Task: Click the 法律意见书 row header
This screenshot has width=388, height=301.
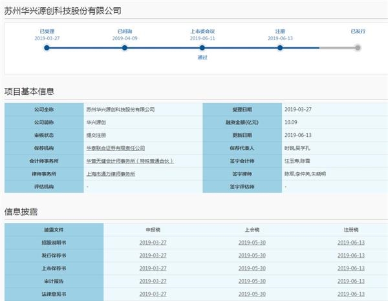Action: pos(54,294)
